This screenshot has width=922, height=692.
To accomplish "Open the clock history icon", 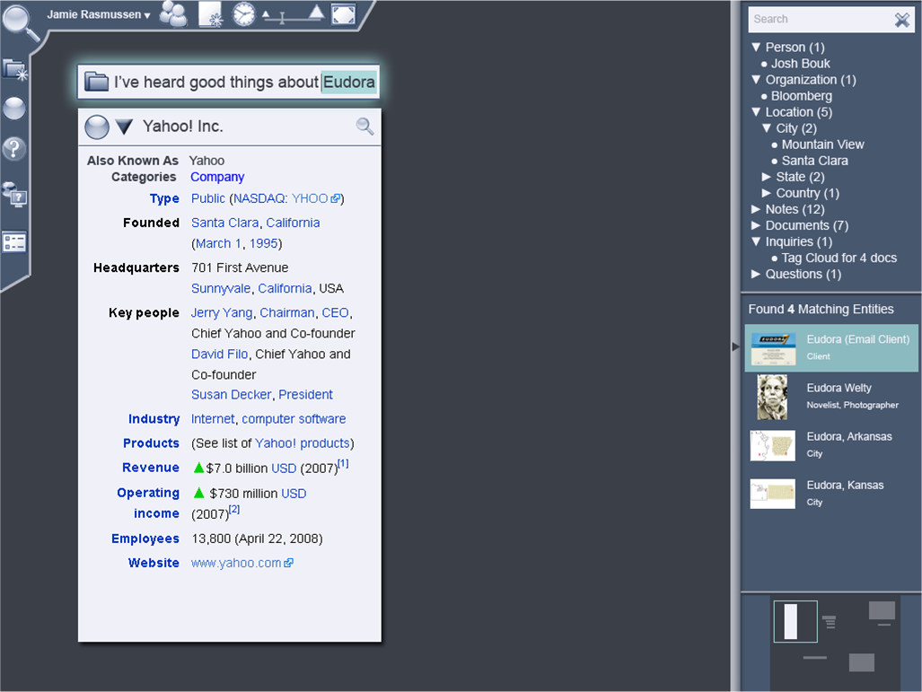I will coord(244,14).
